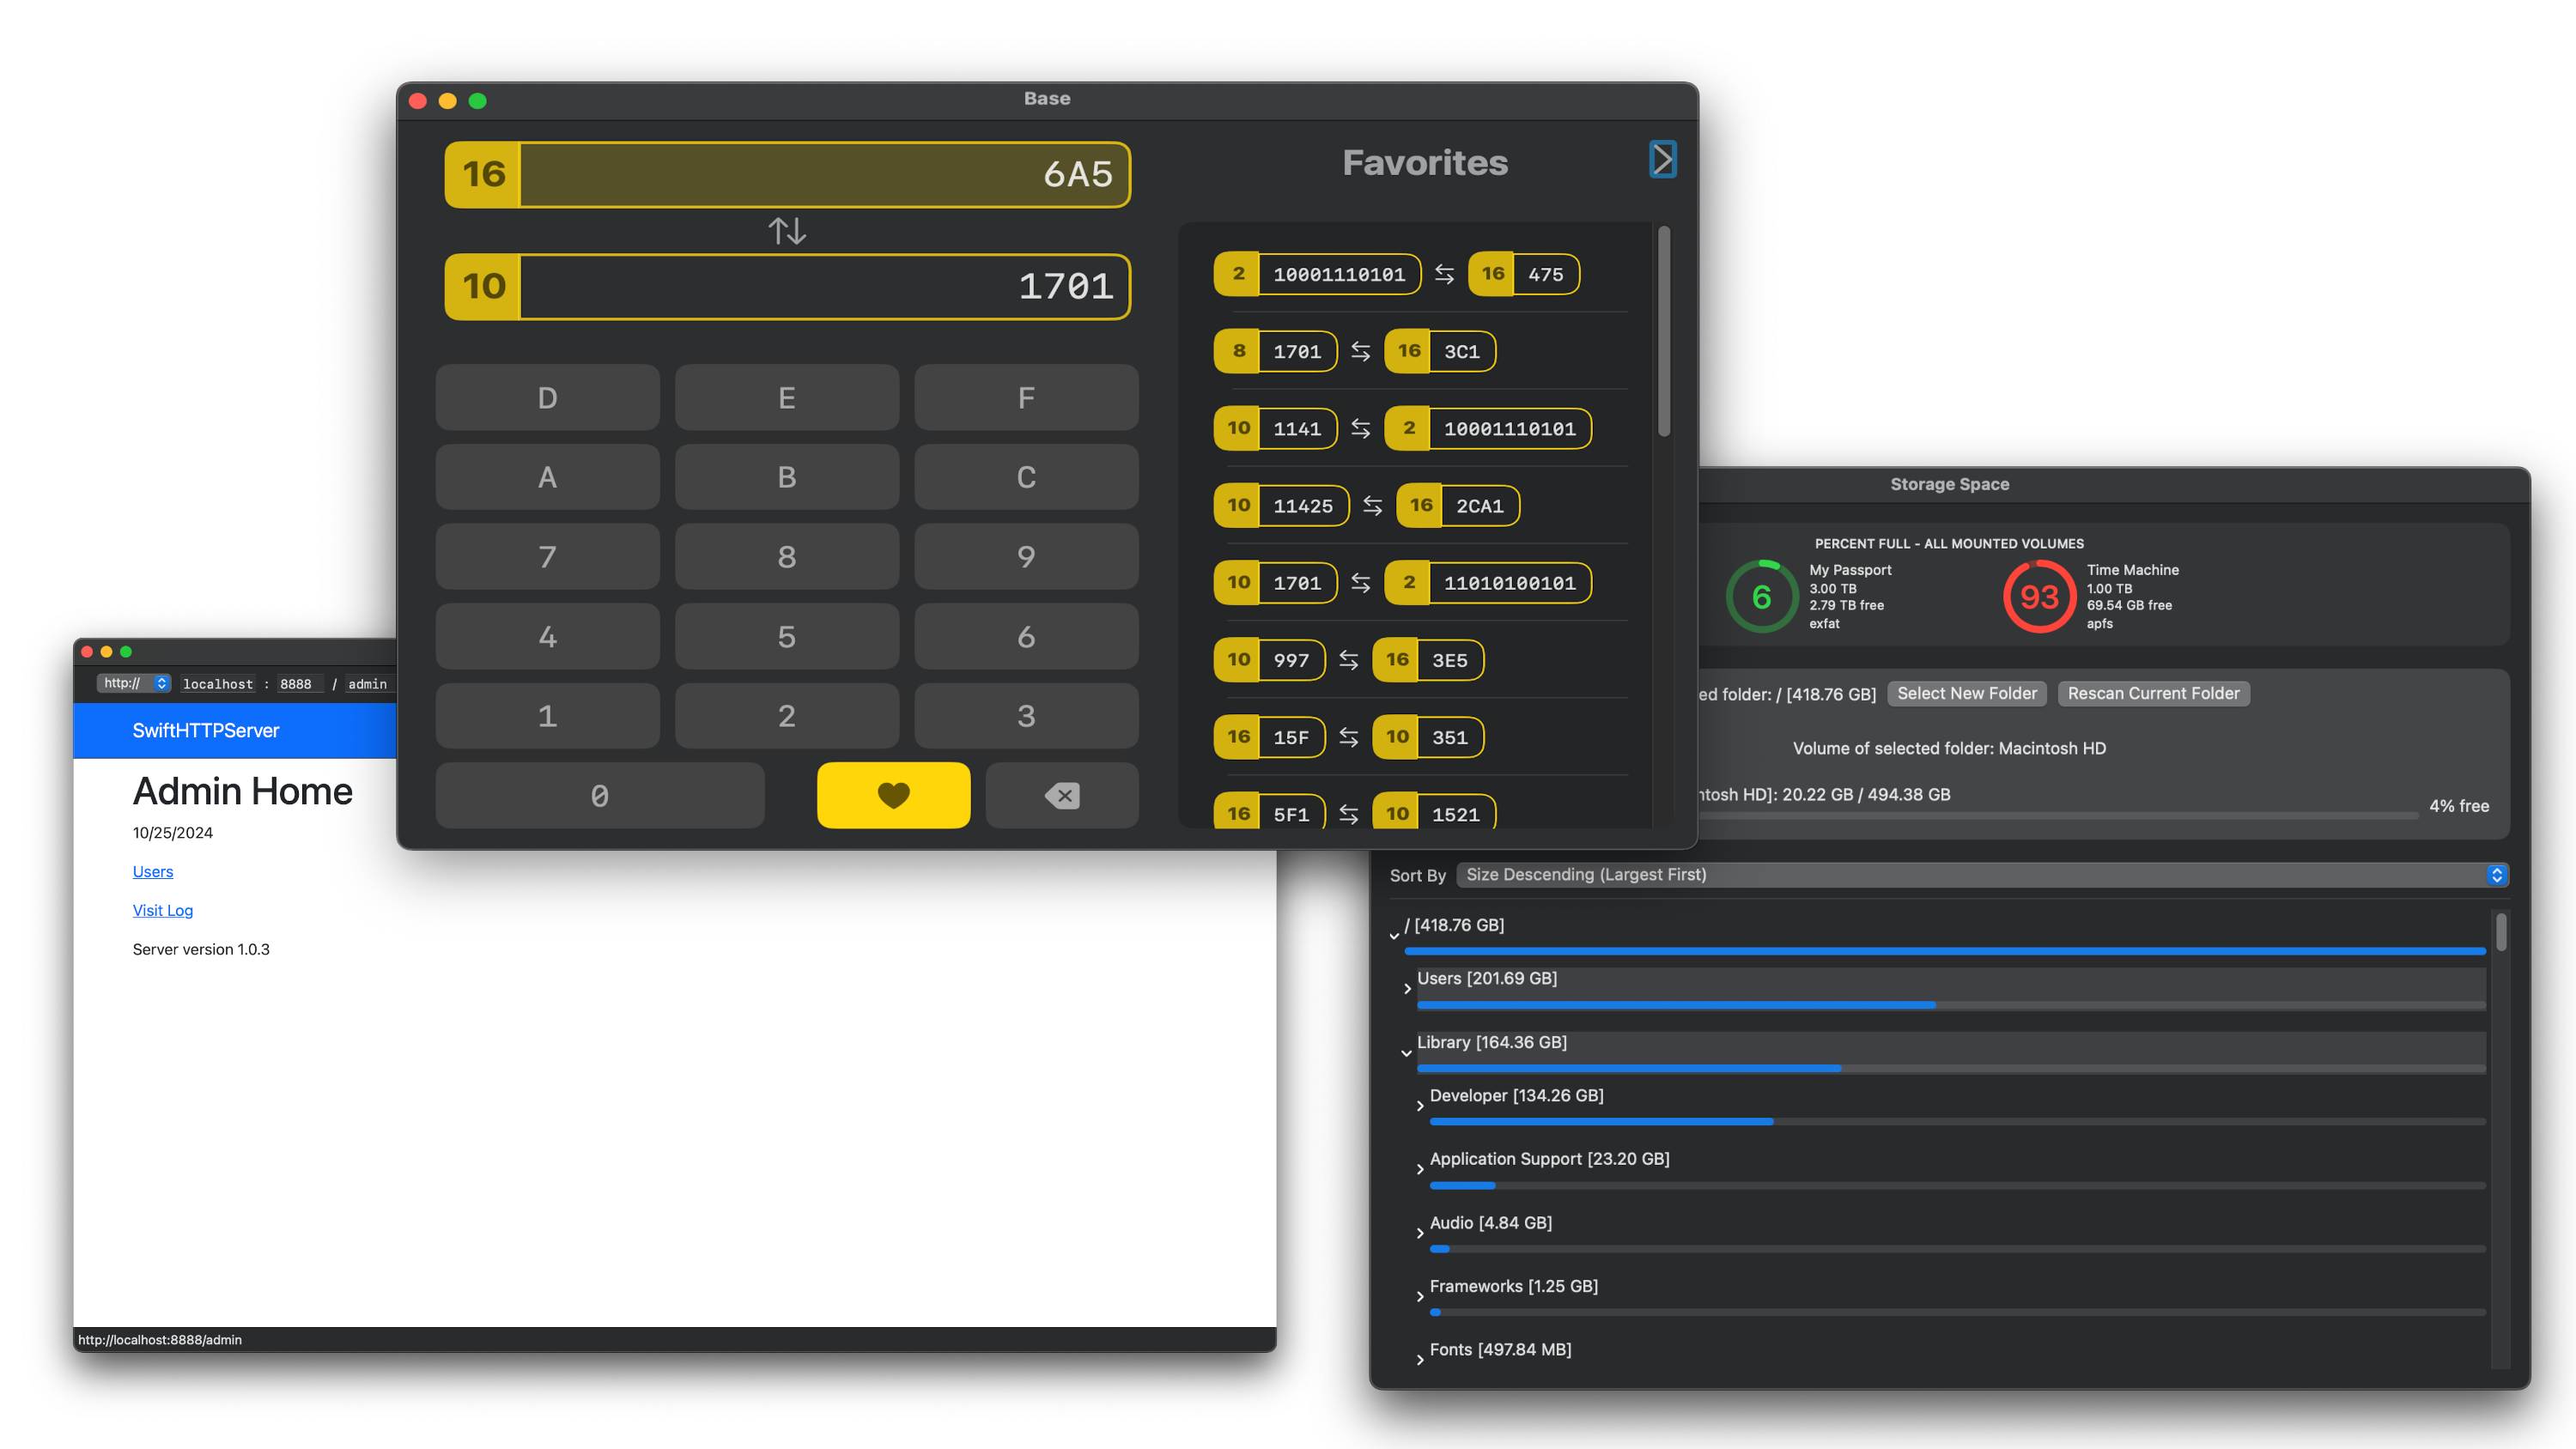Collapse the Favorites panel with arrow icon

coord(1663,159)
